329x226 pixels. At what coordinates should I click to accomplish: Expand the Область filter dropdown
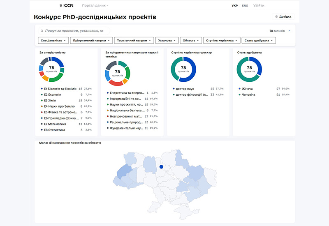pos(191,40)
